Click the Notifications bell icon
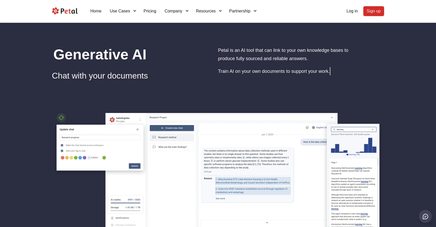The height and width of the screenshot is (227, 436). (112, 218)
